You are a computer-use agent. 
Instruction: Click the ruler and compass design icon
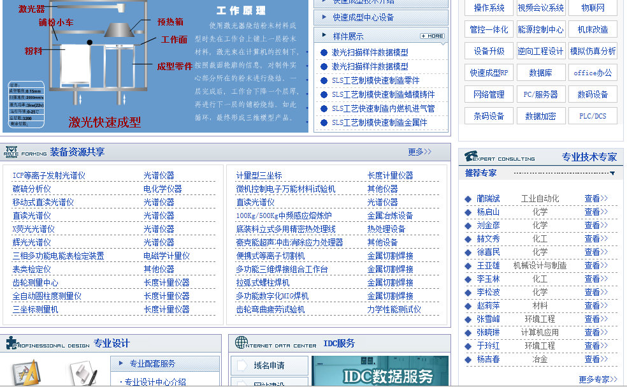click(x=27, y=374)
